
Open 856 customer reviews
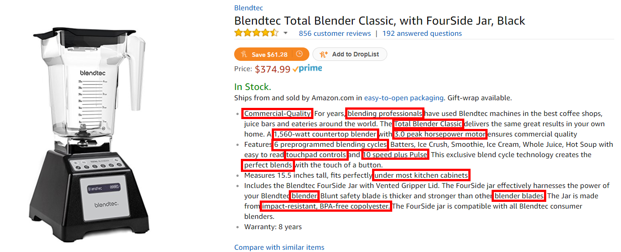(x=335, y=34)
